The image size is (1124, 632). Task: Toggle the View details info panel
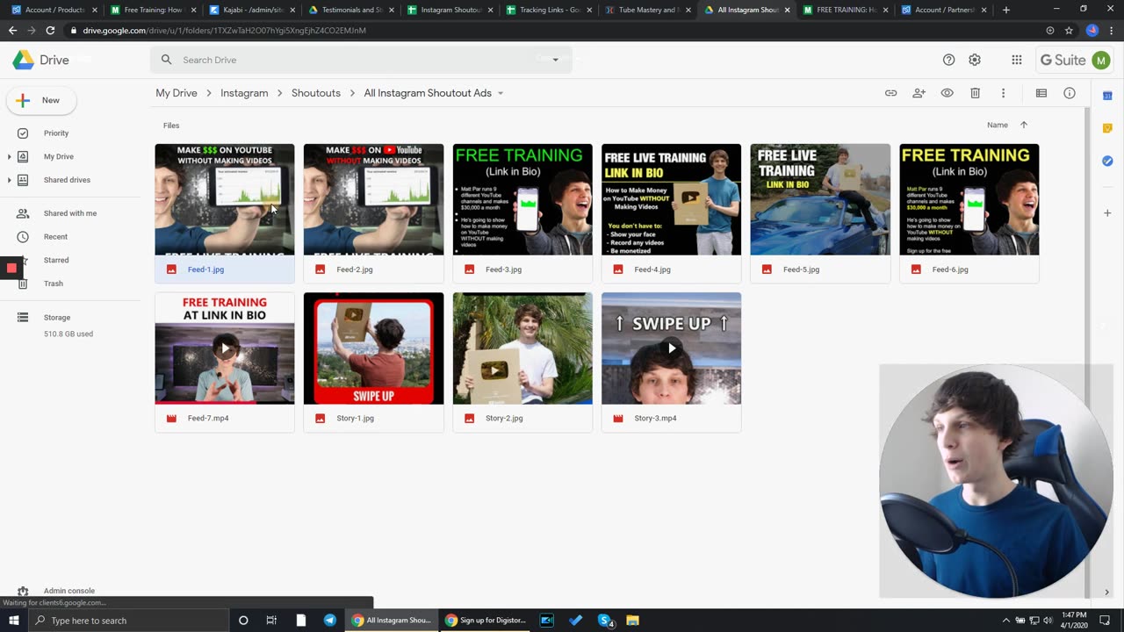click(1070, 93)
